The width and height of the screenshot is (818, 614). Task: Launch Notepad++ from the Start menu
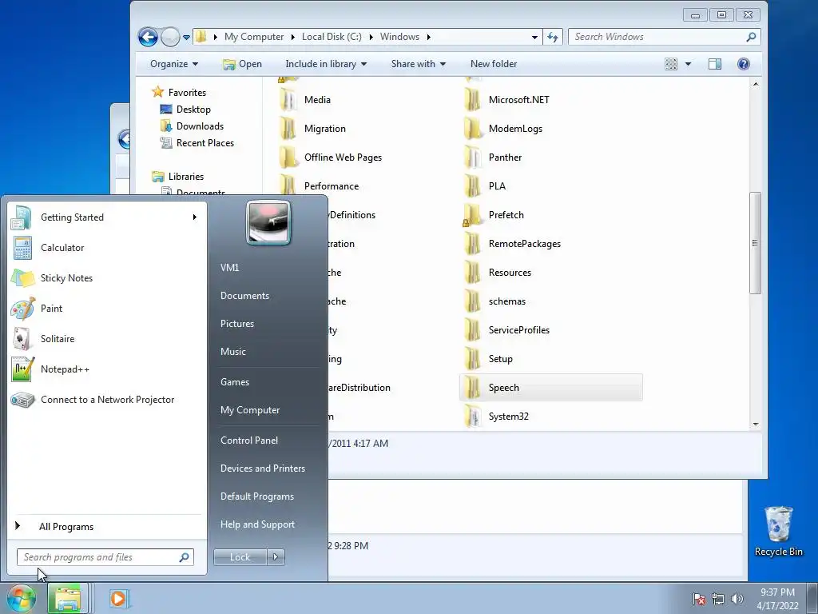[107, 369]
